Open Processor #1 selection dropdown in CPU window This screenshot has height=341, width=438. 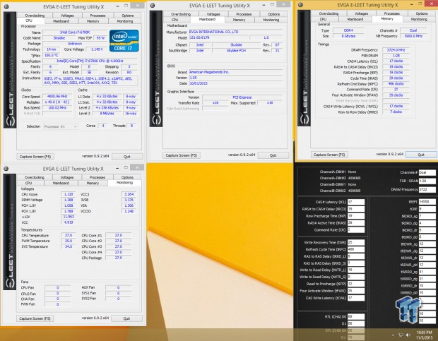click(x=60, y=126)
